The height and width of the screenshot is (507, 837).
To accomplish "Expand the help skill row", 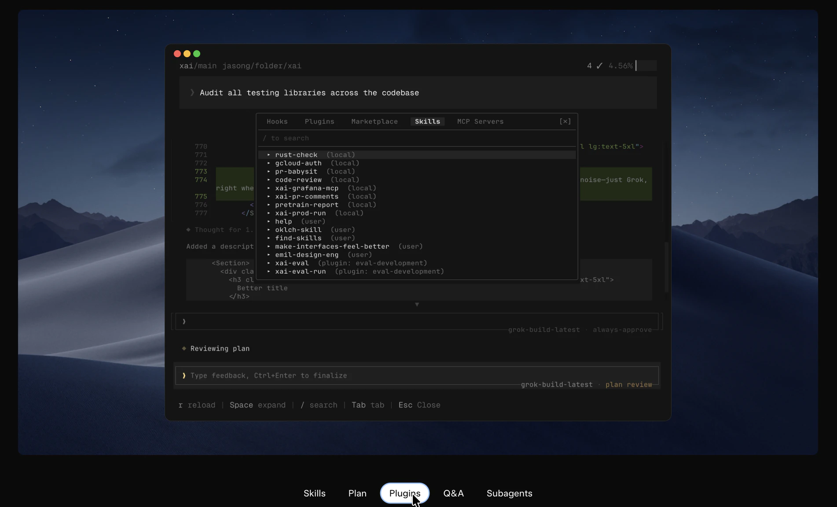I will click(x=417, y=222).
